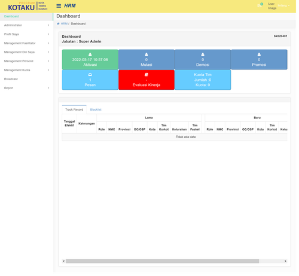Click the HRM breadcrumb link

(x=65, y=24)
